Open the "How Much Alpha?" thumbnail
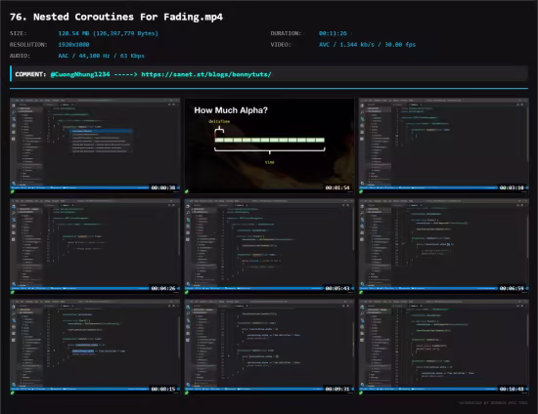The width and height of the screenshot is (538, 414). click(269, 145)
